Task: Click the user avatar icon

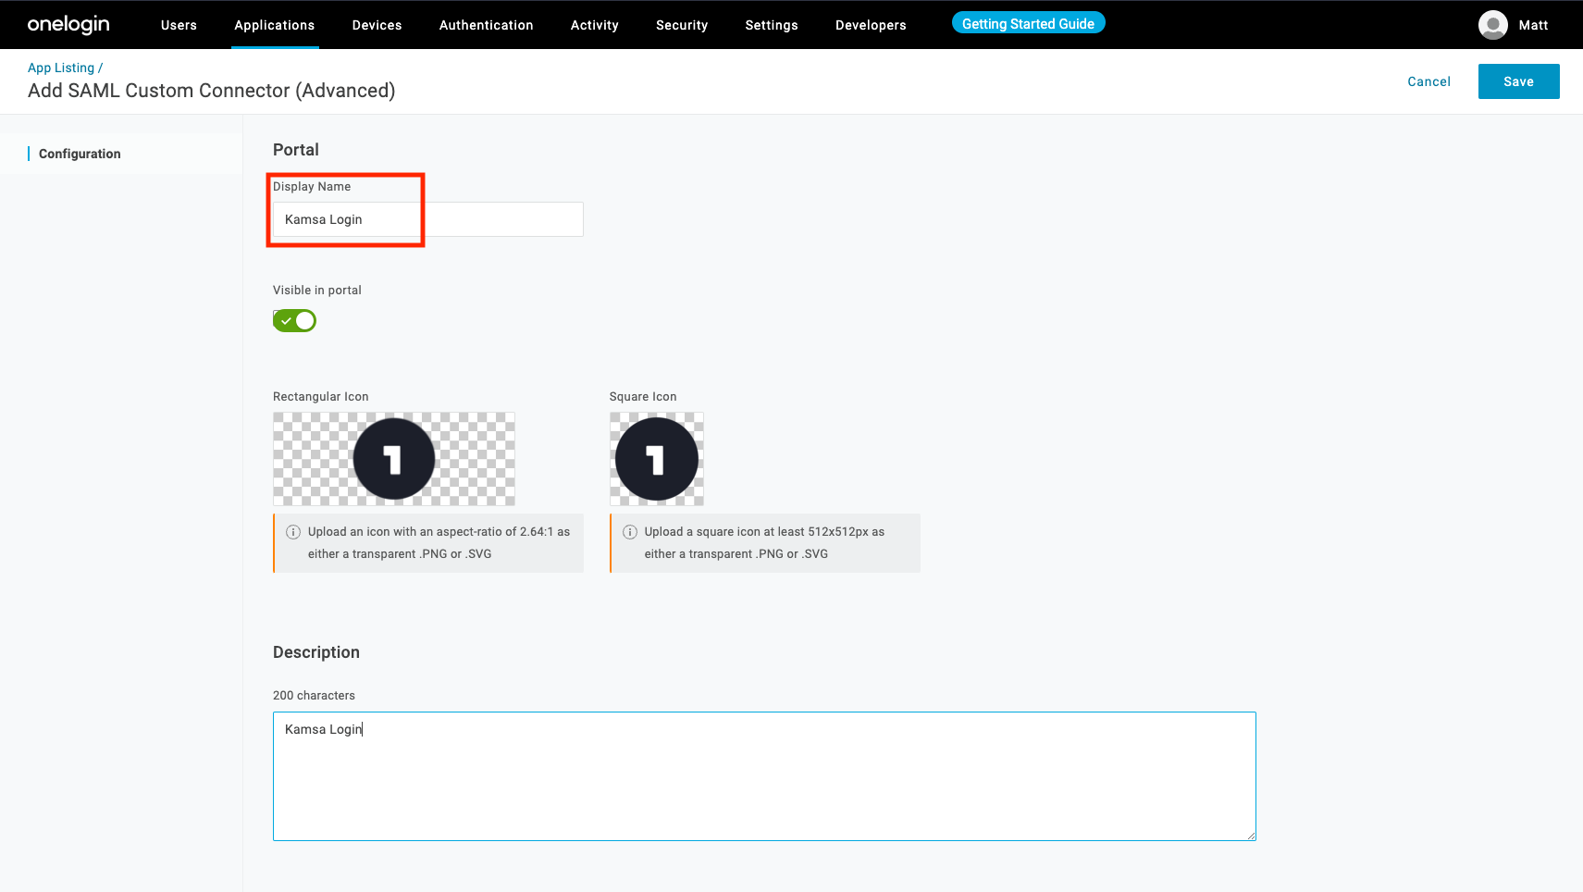Action: (x=1493, y=25)
